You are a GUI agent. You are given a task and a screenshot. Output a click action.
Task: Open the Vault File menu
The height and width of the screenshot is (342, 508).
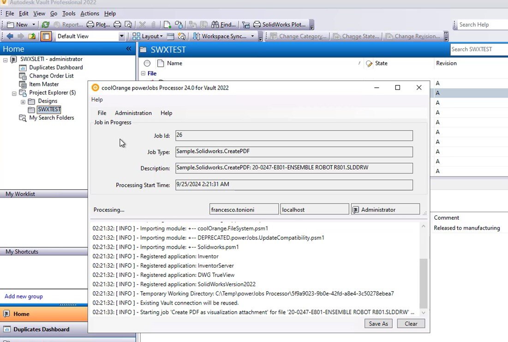point(10,13)
